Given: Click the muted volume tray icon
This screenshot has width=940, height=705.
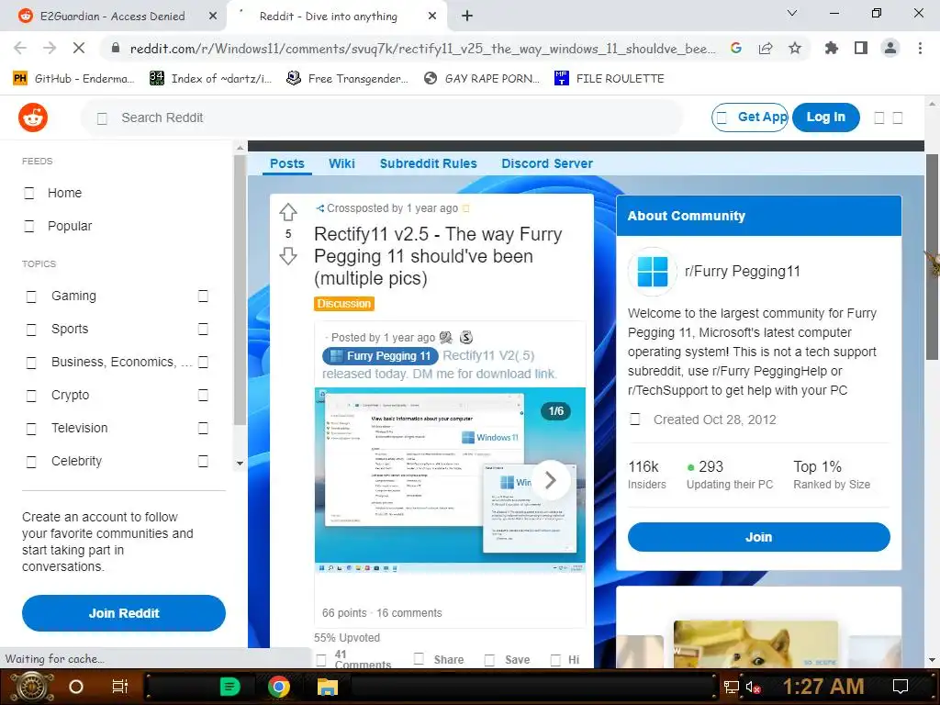Looking at the screenshot, I should pyautogui.click(x=753, y=688).
